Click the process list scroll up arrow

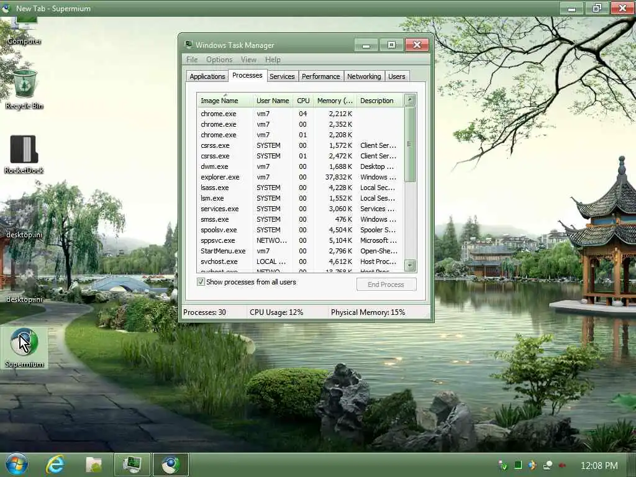[410, 100]
